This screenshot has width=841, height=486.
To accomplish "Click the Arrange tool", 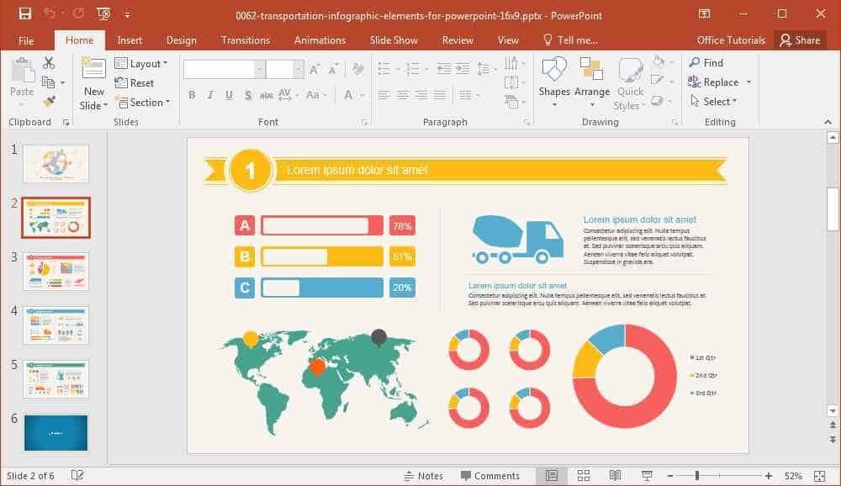I will coord(591,82).
